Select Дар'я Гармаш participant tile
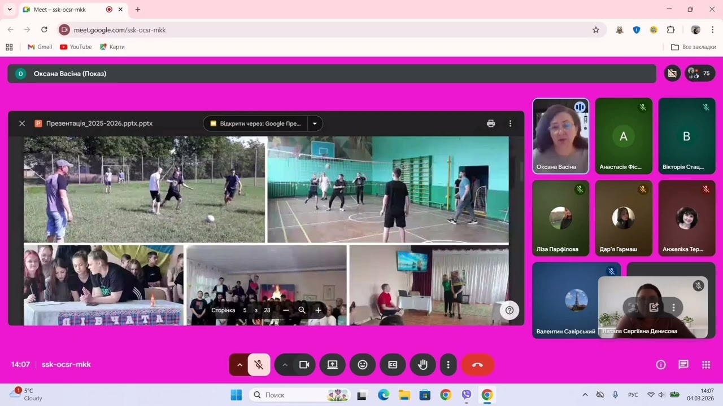 coord(624,218)
